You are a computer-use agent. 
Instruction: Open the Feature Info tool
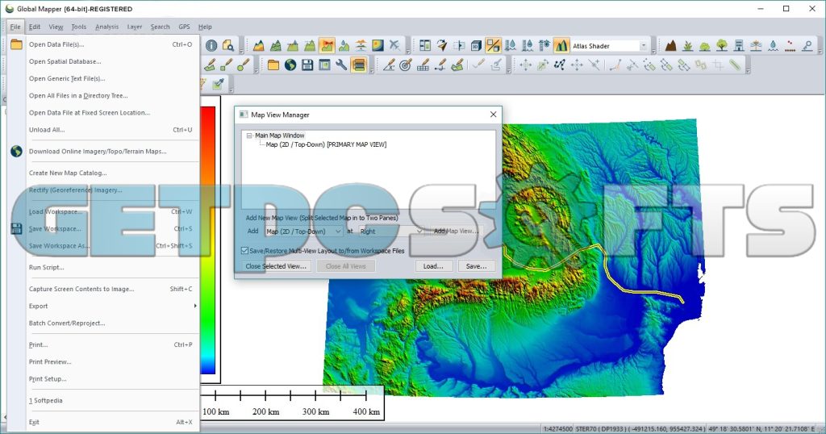pyautogui.click(x=211, y=45)
